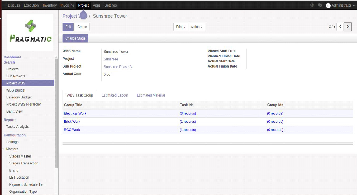Open Tasks Analysis report
This screenshot has height=195, width=357.
17,127
